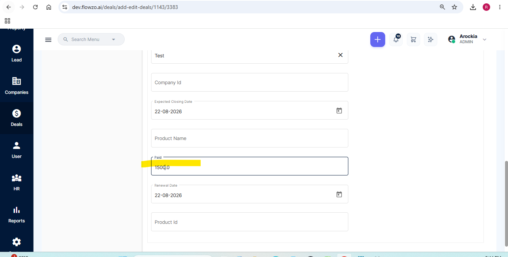Image resolution: width=508 pixels, height=257 pixels.
Task: Click the Arockia profile avatar
Action: [451, 39]
